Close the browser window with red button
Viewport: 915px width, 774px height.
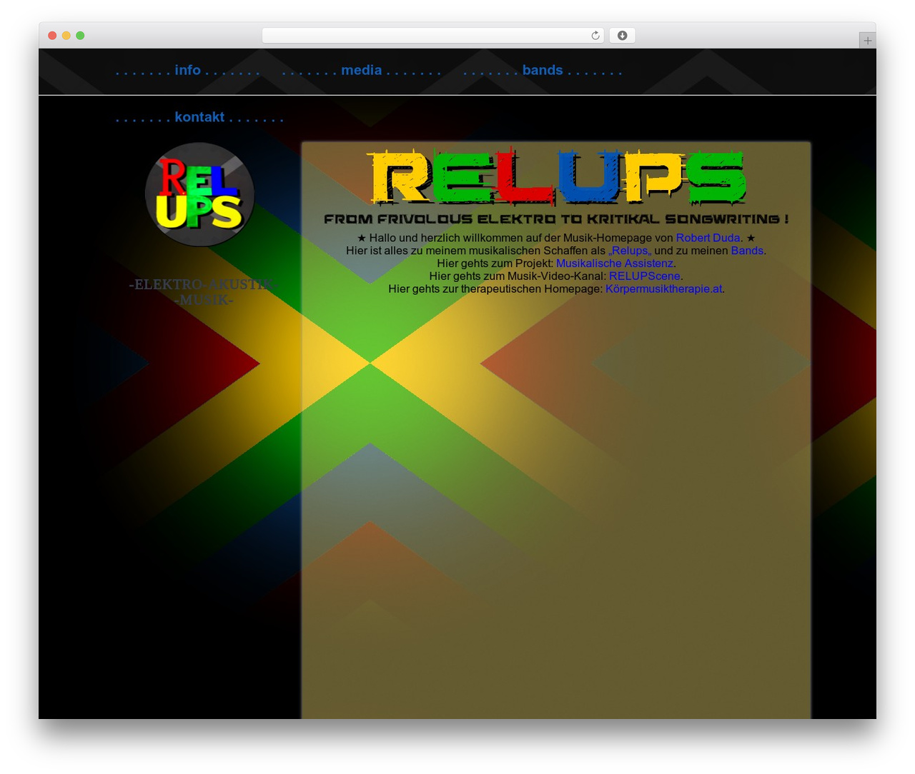52,36
